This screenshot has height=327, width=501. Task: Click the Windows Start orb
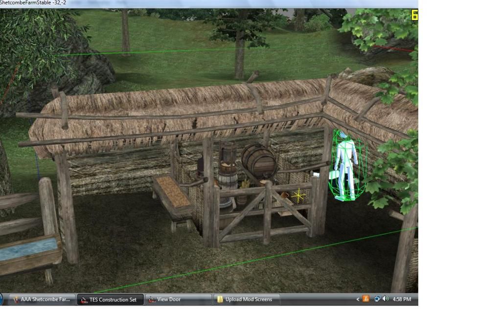coord(1,300)
